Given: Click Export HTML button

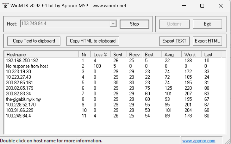Looking at the screenshot, I should click(207, 41).
